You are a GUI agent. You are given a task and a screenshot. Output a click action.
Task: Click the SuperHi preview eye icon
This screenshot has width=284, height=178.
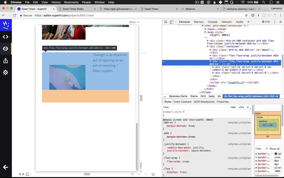[x=5, y=49]
